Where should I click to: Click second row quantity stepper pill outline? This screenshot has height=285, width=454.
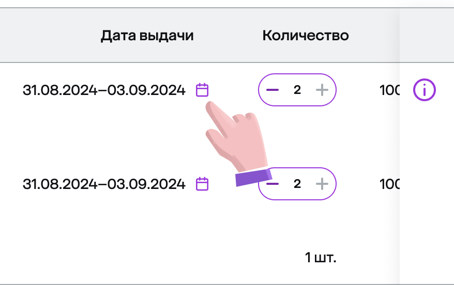(297, 184)
